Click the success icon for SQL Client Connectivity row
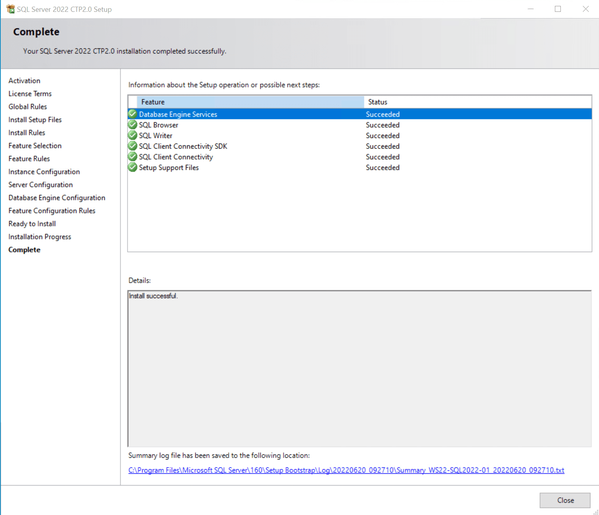This screenshot has height=515, width=599. coord(133,157)
